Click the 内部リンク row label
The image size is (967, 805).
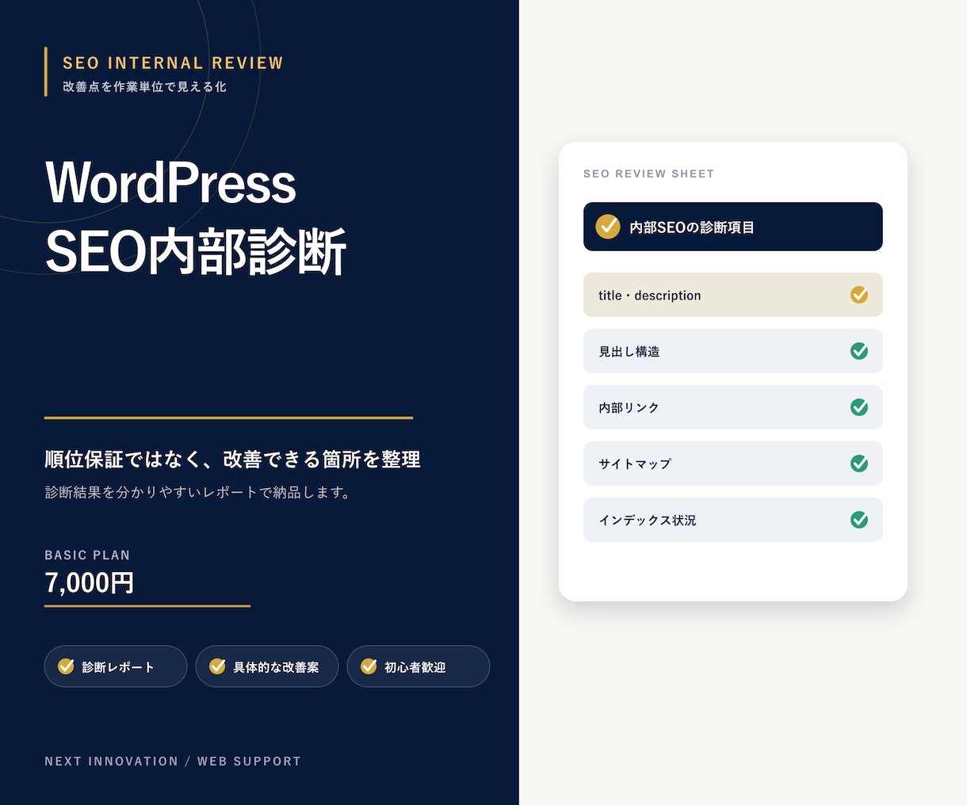(629, 408)
